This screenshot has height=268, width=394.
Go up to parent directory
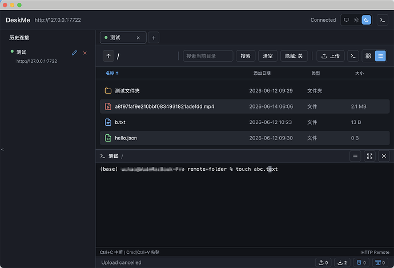(108, 56)
